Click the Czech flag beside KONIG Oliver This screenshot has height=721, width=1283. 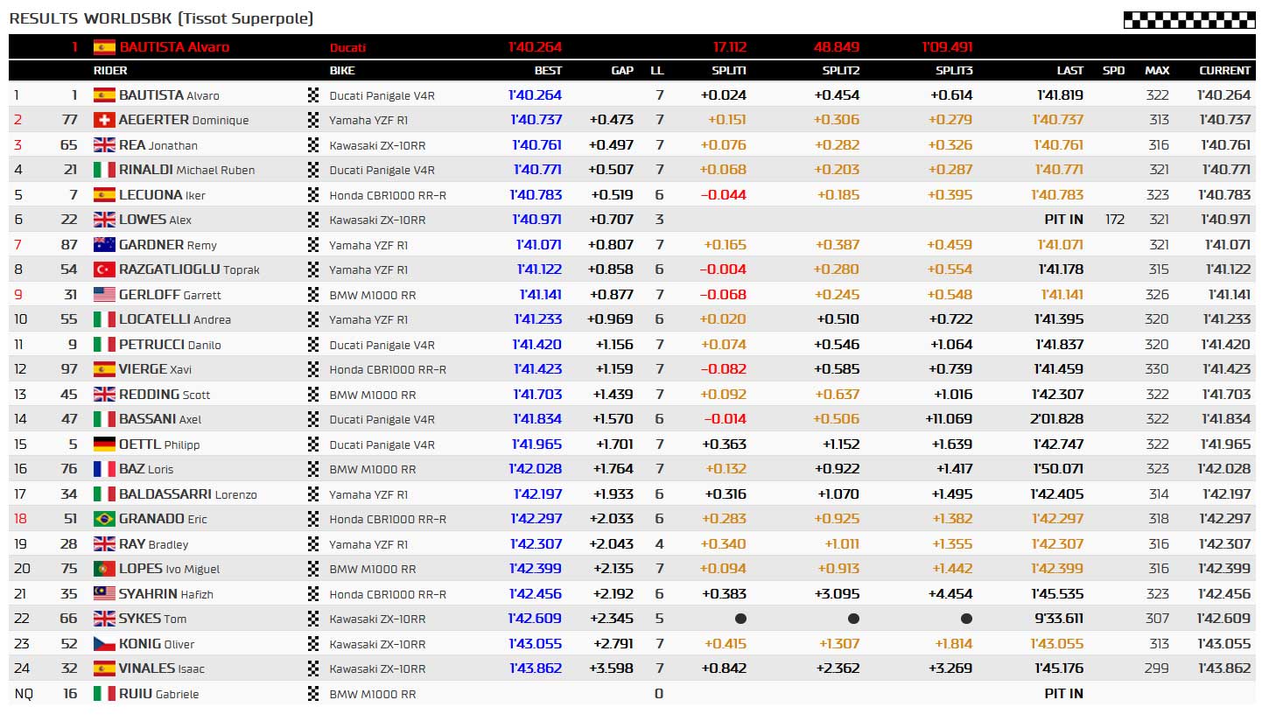[x=104, y=643]
